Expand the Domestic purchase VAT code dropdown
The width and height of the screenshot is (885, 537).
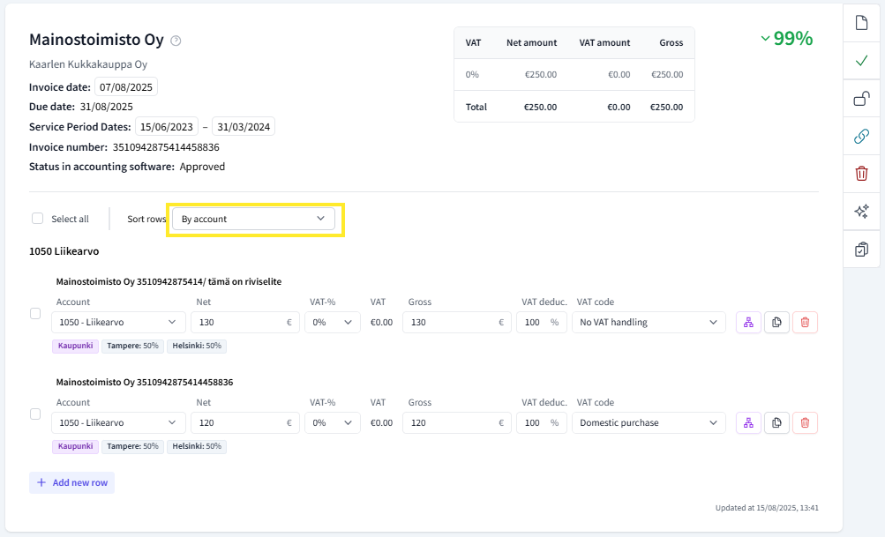point(649,423)
